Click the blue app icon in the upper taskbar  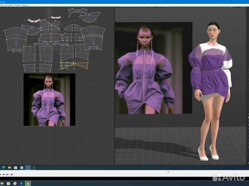(28, 167)
